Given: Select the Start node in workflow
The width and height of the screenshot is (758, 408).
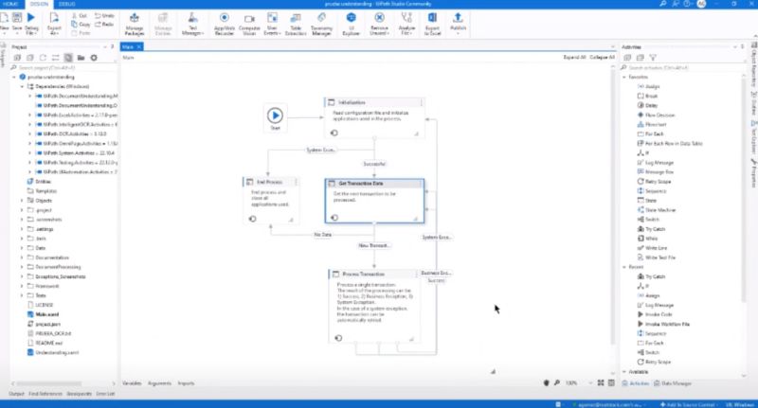Looking at the screenshot, I should pyautogui.click(x=275, y=115).
